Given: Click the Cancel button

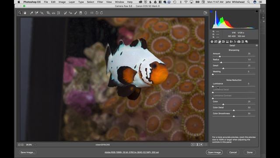Looking at the screenshot, I should pos(233,152).
